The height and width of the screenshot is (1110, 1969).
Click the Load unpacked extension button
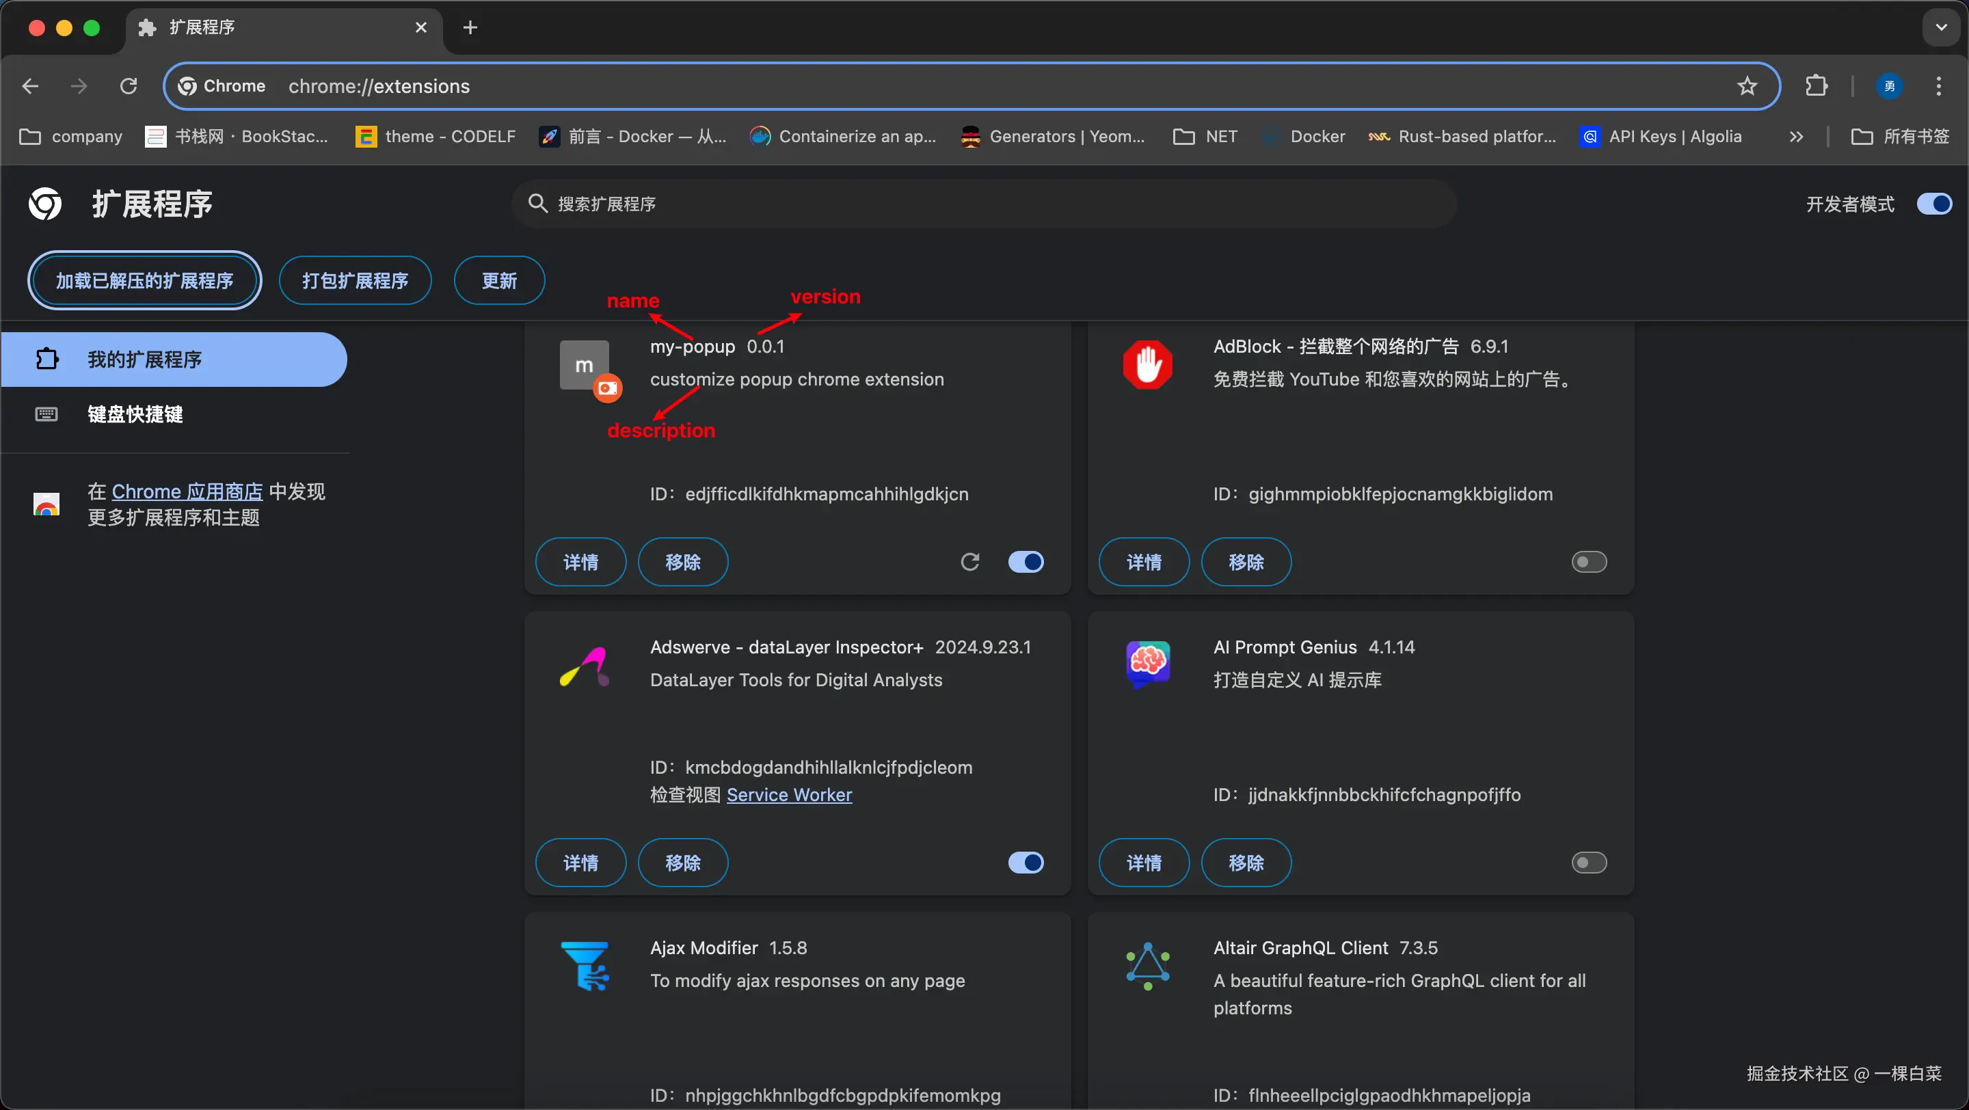click(144, 280)
